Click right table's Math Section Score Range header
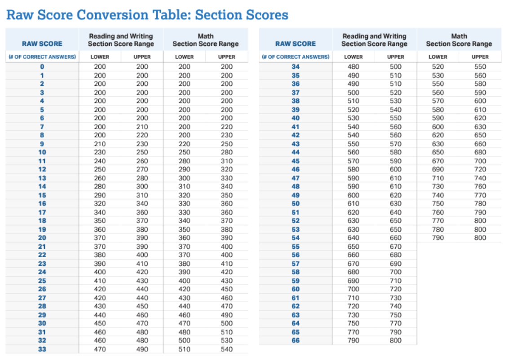Screen dimensions: 513x358 pyautogui.click(x=459, y=40)
